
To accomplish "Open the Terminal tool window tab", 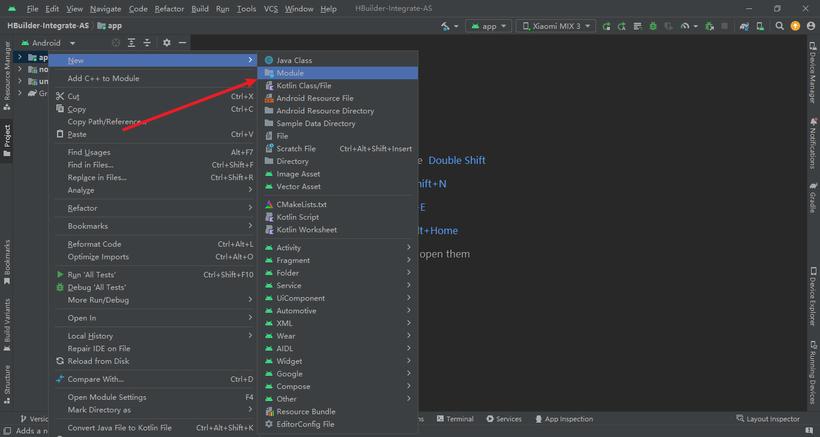I will pyautogui.click(x=455, y=419).
